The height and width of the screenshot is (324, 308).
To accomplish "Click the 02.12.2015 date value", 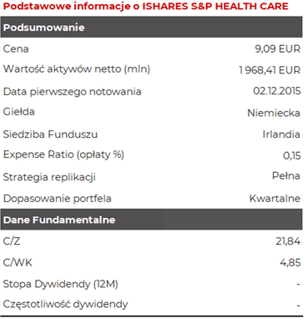I will pyautogui.click(x=277, y=91).
